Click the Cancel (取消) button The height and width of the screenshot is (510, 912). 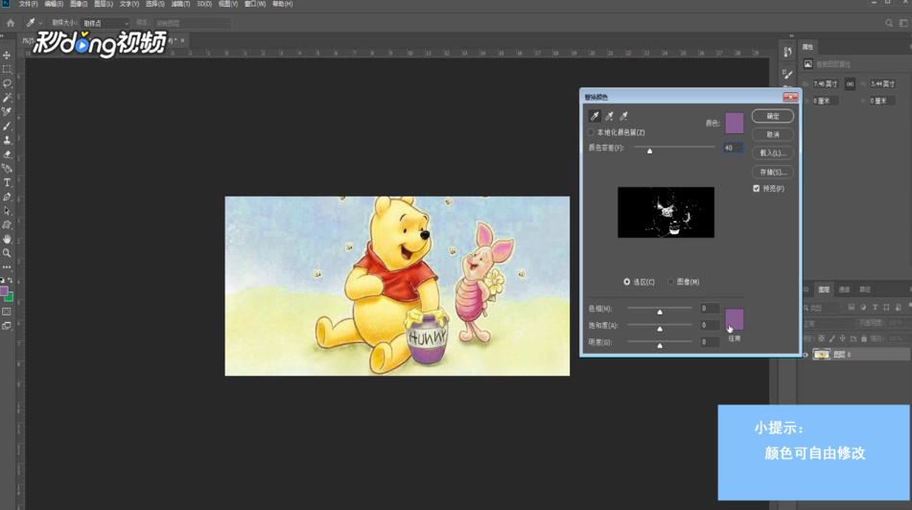click(x=772, y=134)
